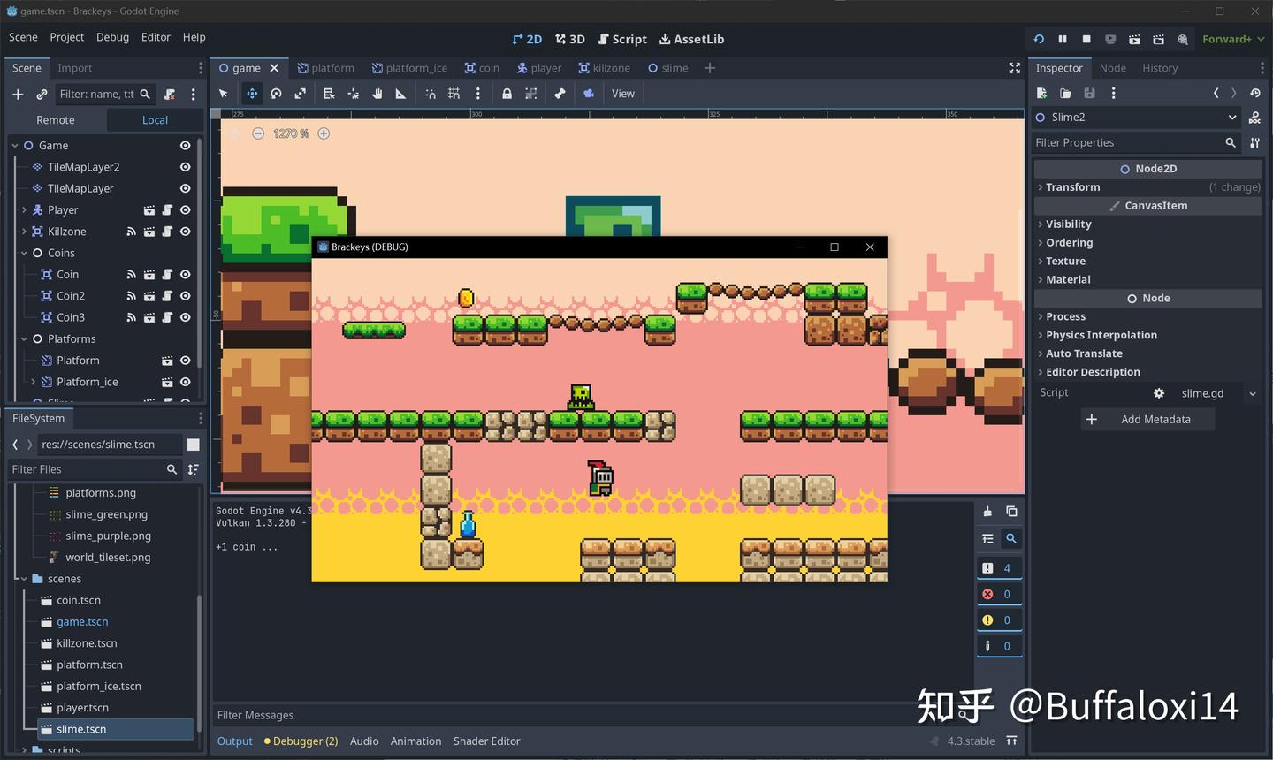Toggle standard messages filter showing 4
This screenshot has height=760, width=1273.
999,568
